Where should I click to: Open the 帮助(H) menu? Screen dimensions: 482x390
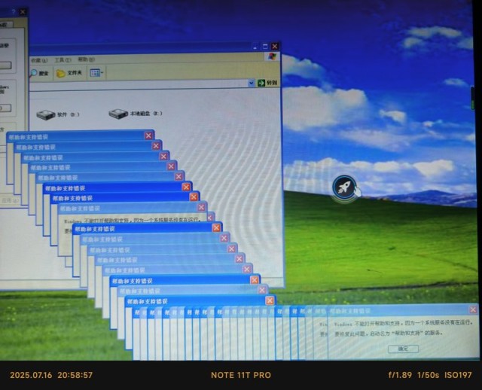(x=87, y=59)
